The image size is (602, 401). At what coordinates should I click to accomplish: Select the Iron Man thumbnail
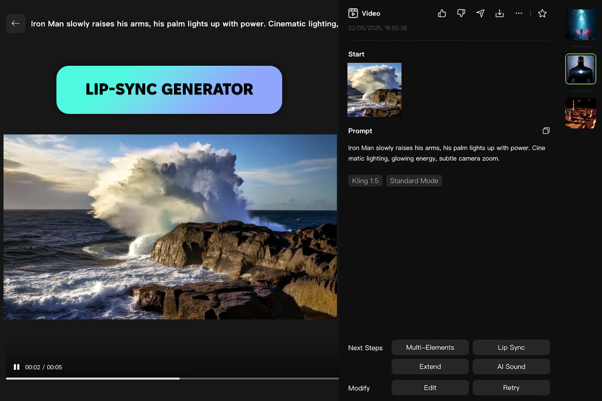580,69
